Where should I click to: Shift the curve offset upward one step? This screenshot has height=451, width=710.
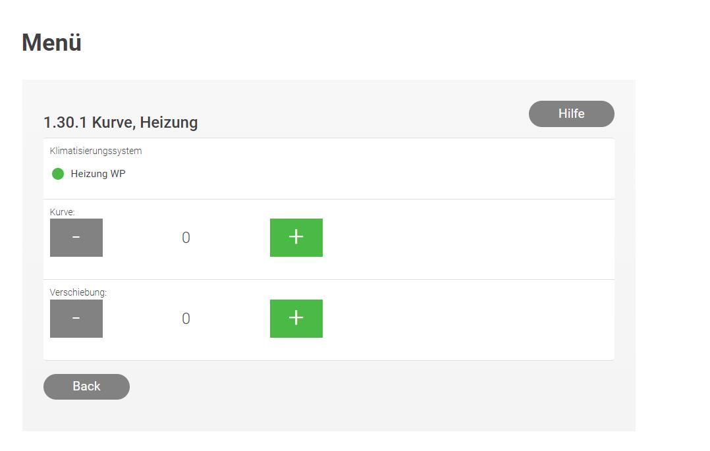point(296,318)
